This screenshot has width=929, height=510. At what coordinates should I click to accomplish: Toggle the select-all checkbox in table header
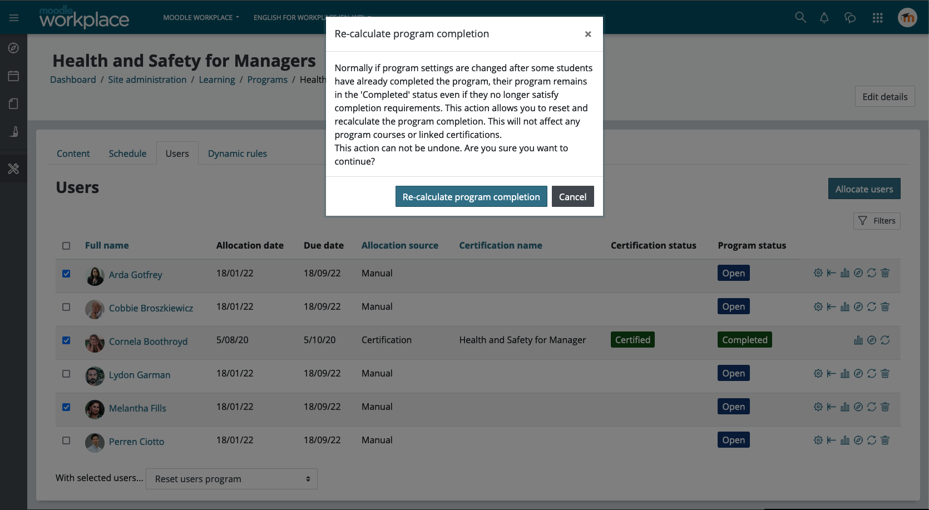(66, 246)
